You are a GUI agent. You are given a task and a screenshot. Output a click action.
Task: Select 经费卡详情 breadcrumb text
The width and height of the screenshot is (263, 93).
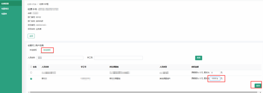click(x=44, y=4)
